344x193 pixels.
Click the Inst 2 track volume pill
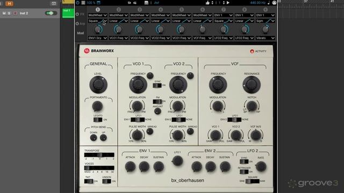point(51,13)
